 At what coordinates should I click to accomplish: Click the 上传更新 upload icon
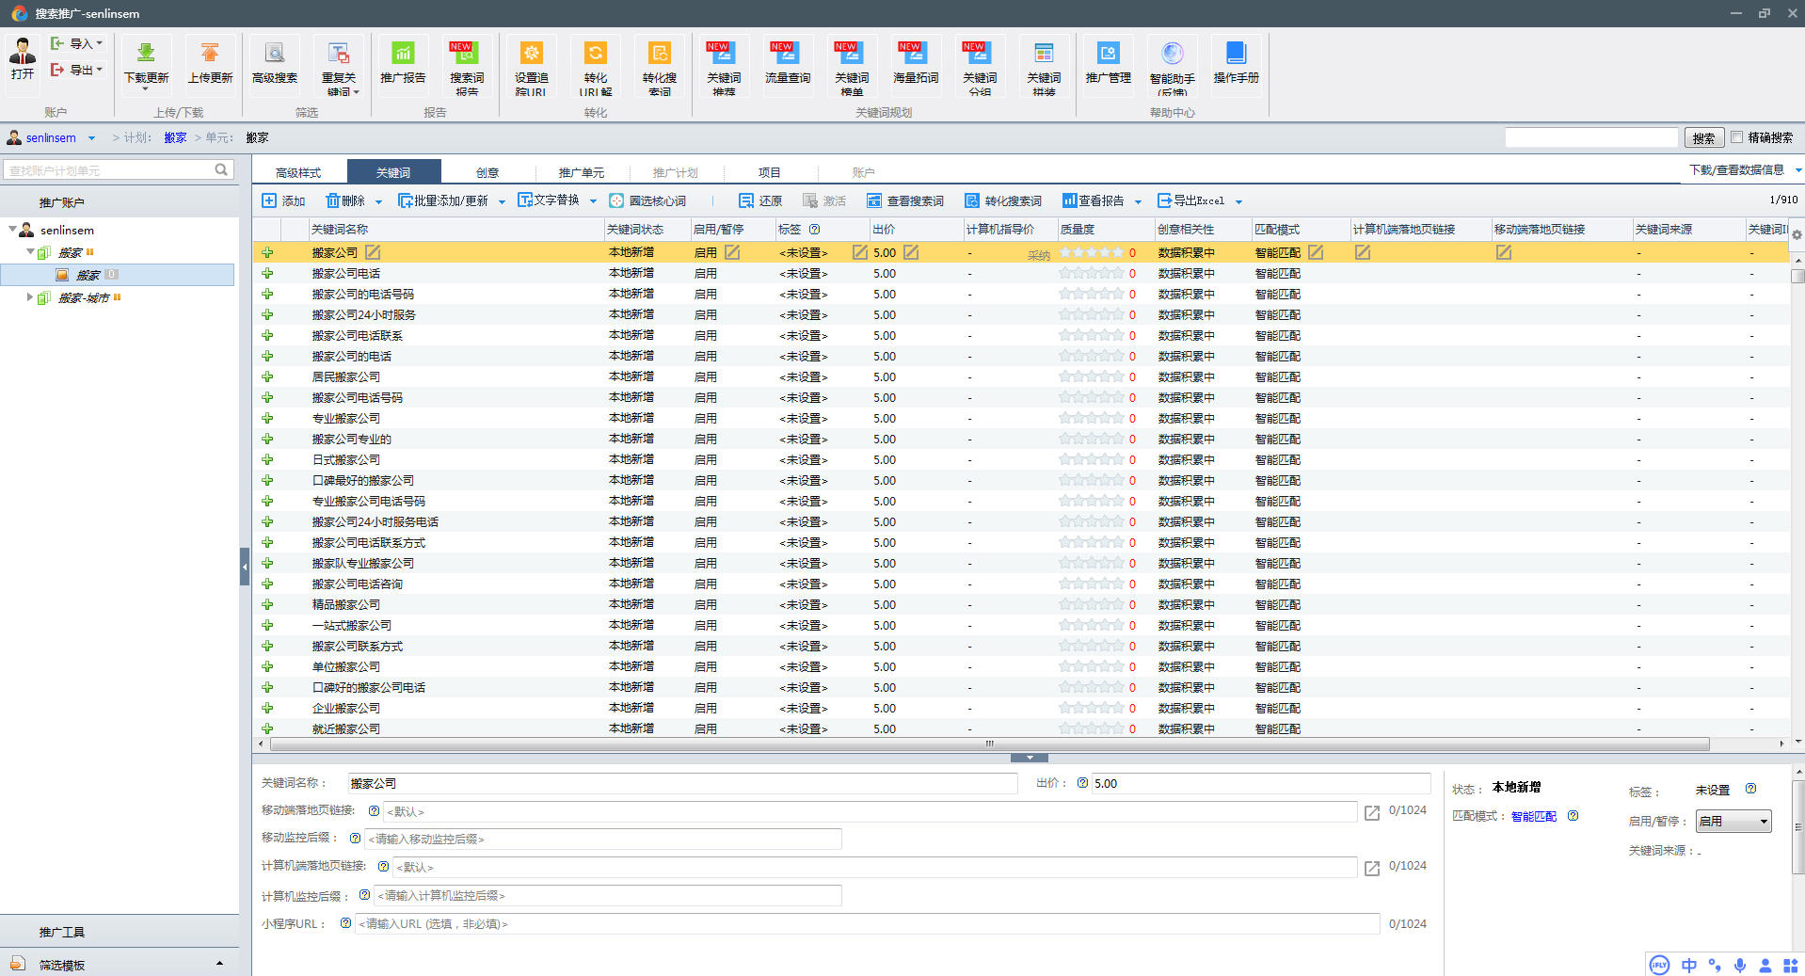tap(210, 54)
